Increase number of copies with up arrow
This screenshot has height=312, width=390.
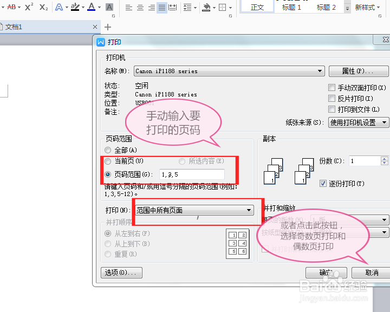click(384, 159)
